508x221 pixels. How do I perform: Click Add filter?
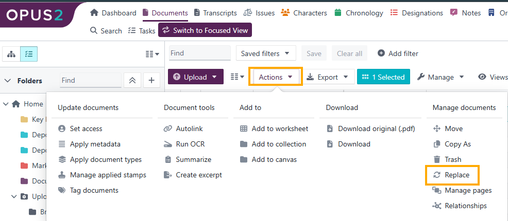click(398, 53)
